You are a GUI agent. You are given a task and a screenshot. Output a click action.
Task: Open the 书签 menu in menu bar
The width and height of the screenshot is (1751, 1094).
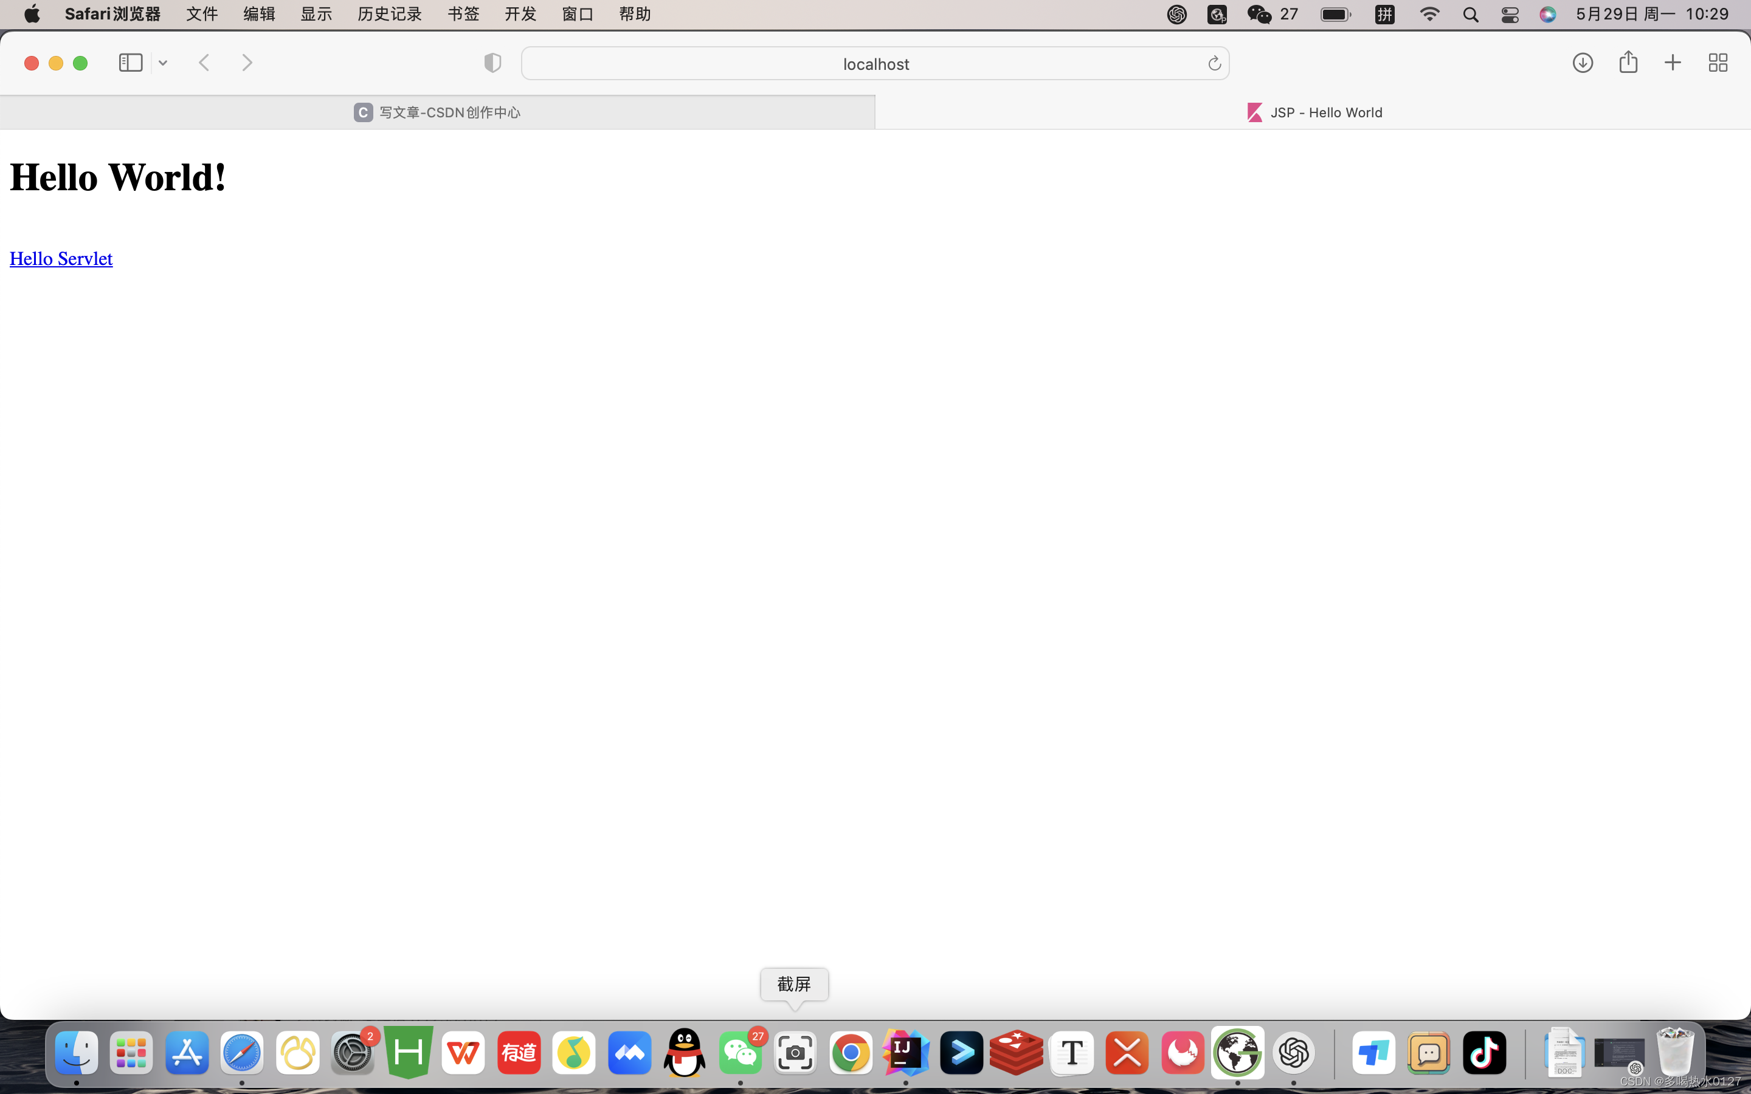point(463,15)
